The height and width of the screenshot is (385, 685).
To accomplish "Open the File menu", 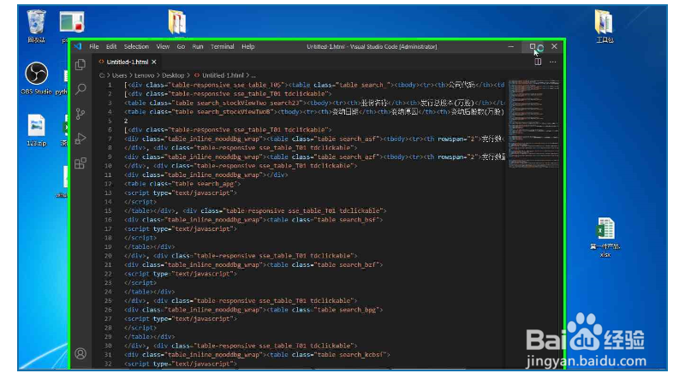I will (x=94, y=46).
